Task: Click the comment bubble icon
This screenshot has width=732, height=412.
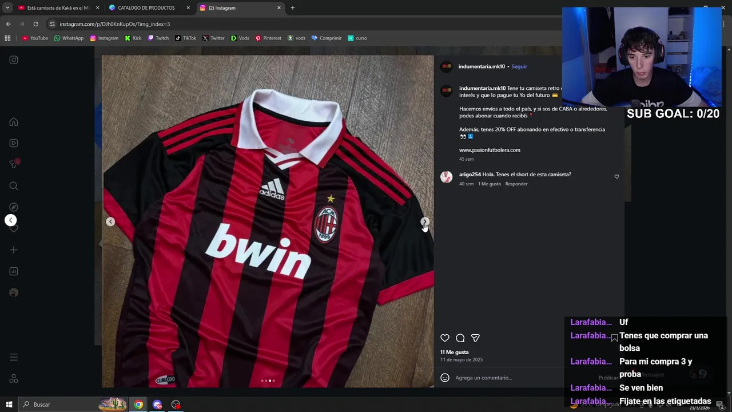Action: click(460, 338)
